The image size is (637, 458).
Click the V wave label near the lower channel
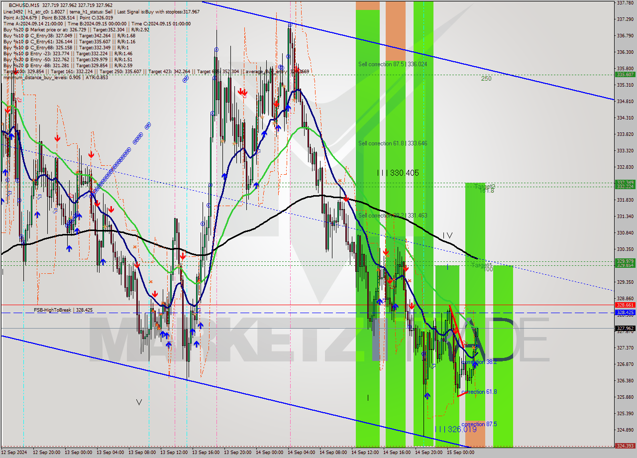139,402
